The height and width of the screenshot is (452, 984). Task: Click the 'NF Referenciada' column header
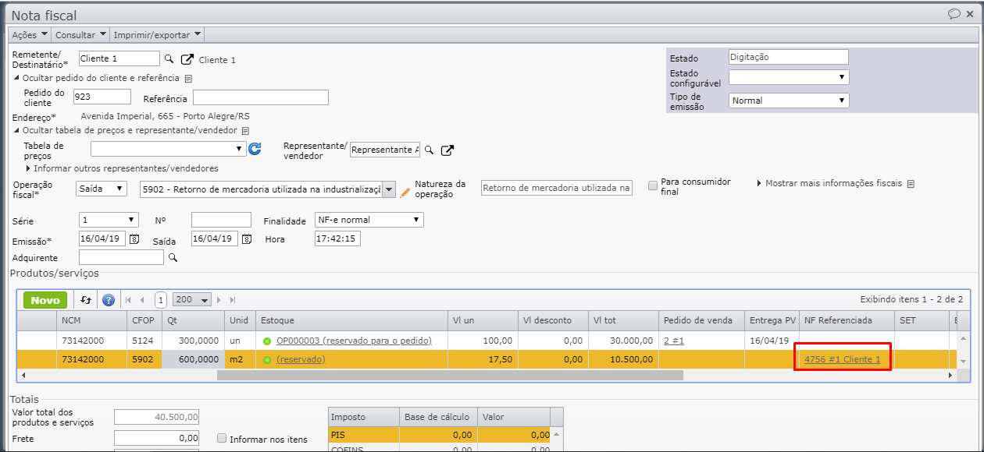(x=848, y=320)
